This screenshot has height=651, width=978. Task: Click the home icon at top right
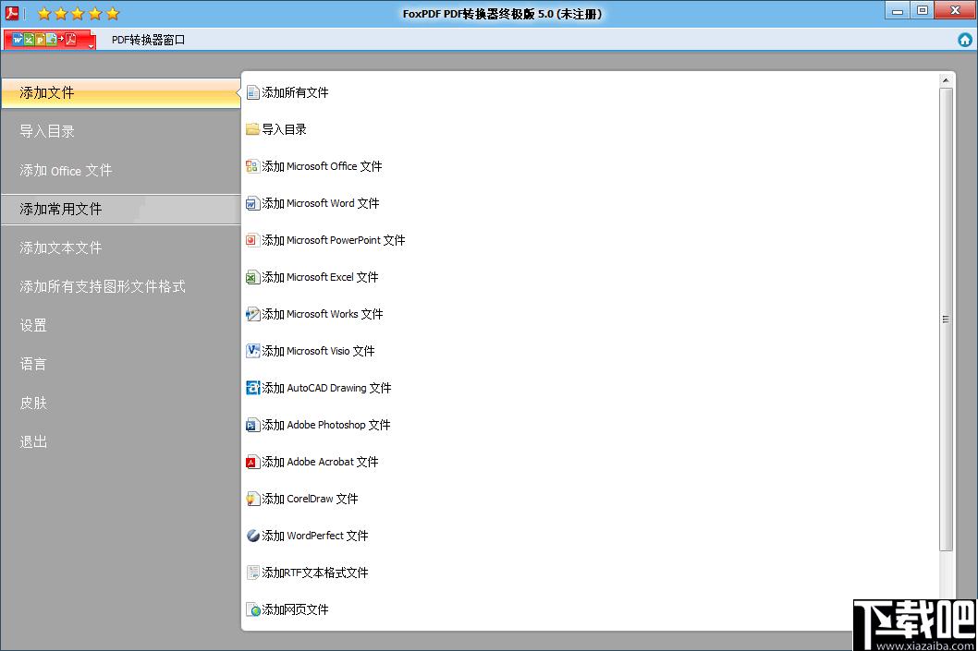pos(964,40)
